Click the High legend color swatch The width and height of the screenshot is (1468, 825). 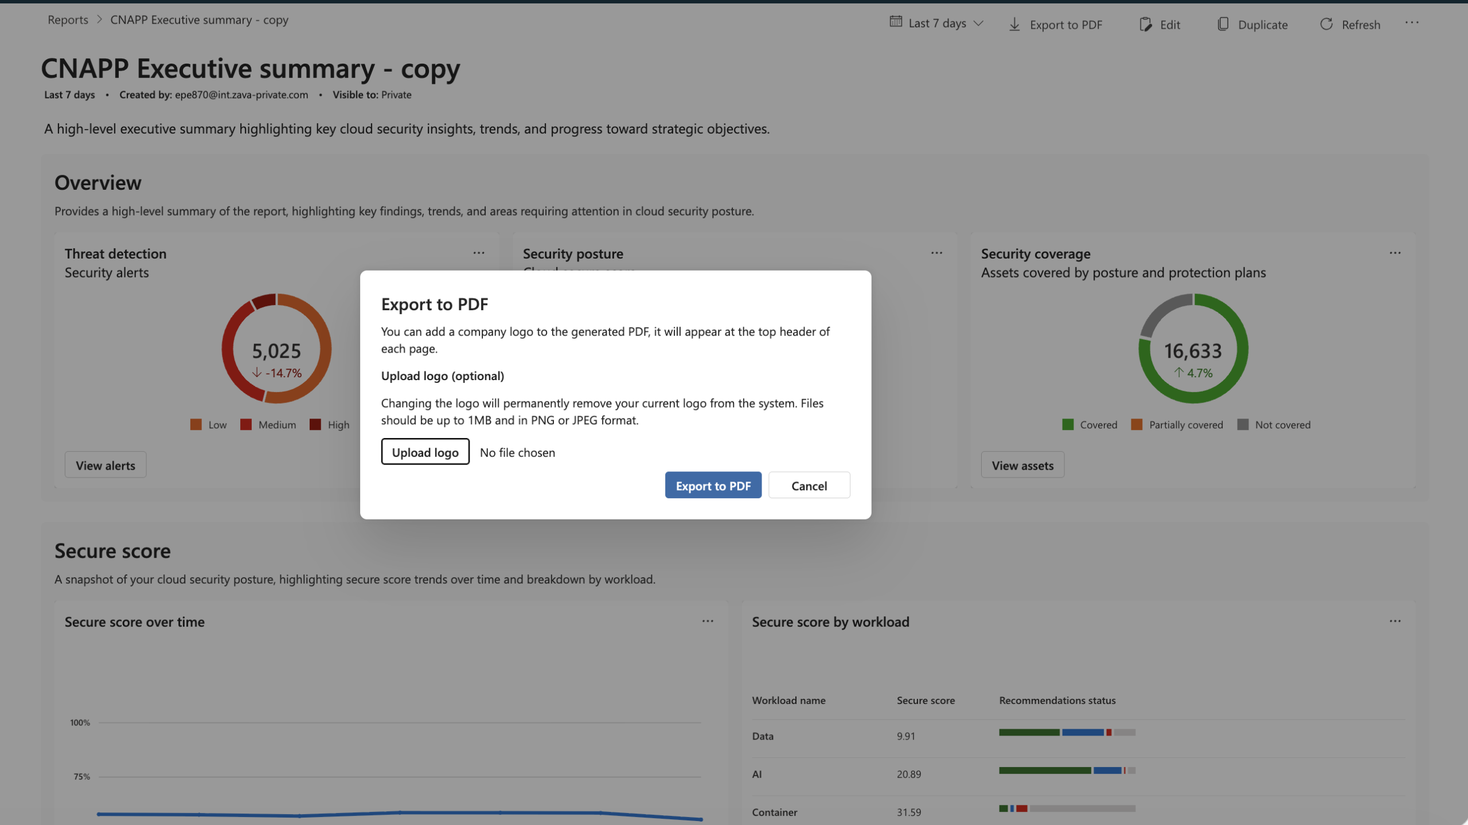pyautogui.click(x=315, y=424)
